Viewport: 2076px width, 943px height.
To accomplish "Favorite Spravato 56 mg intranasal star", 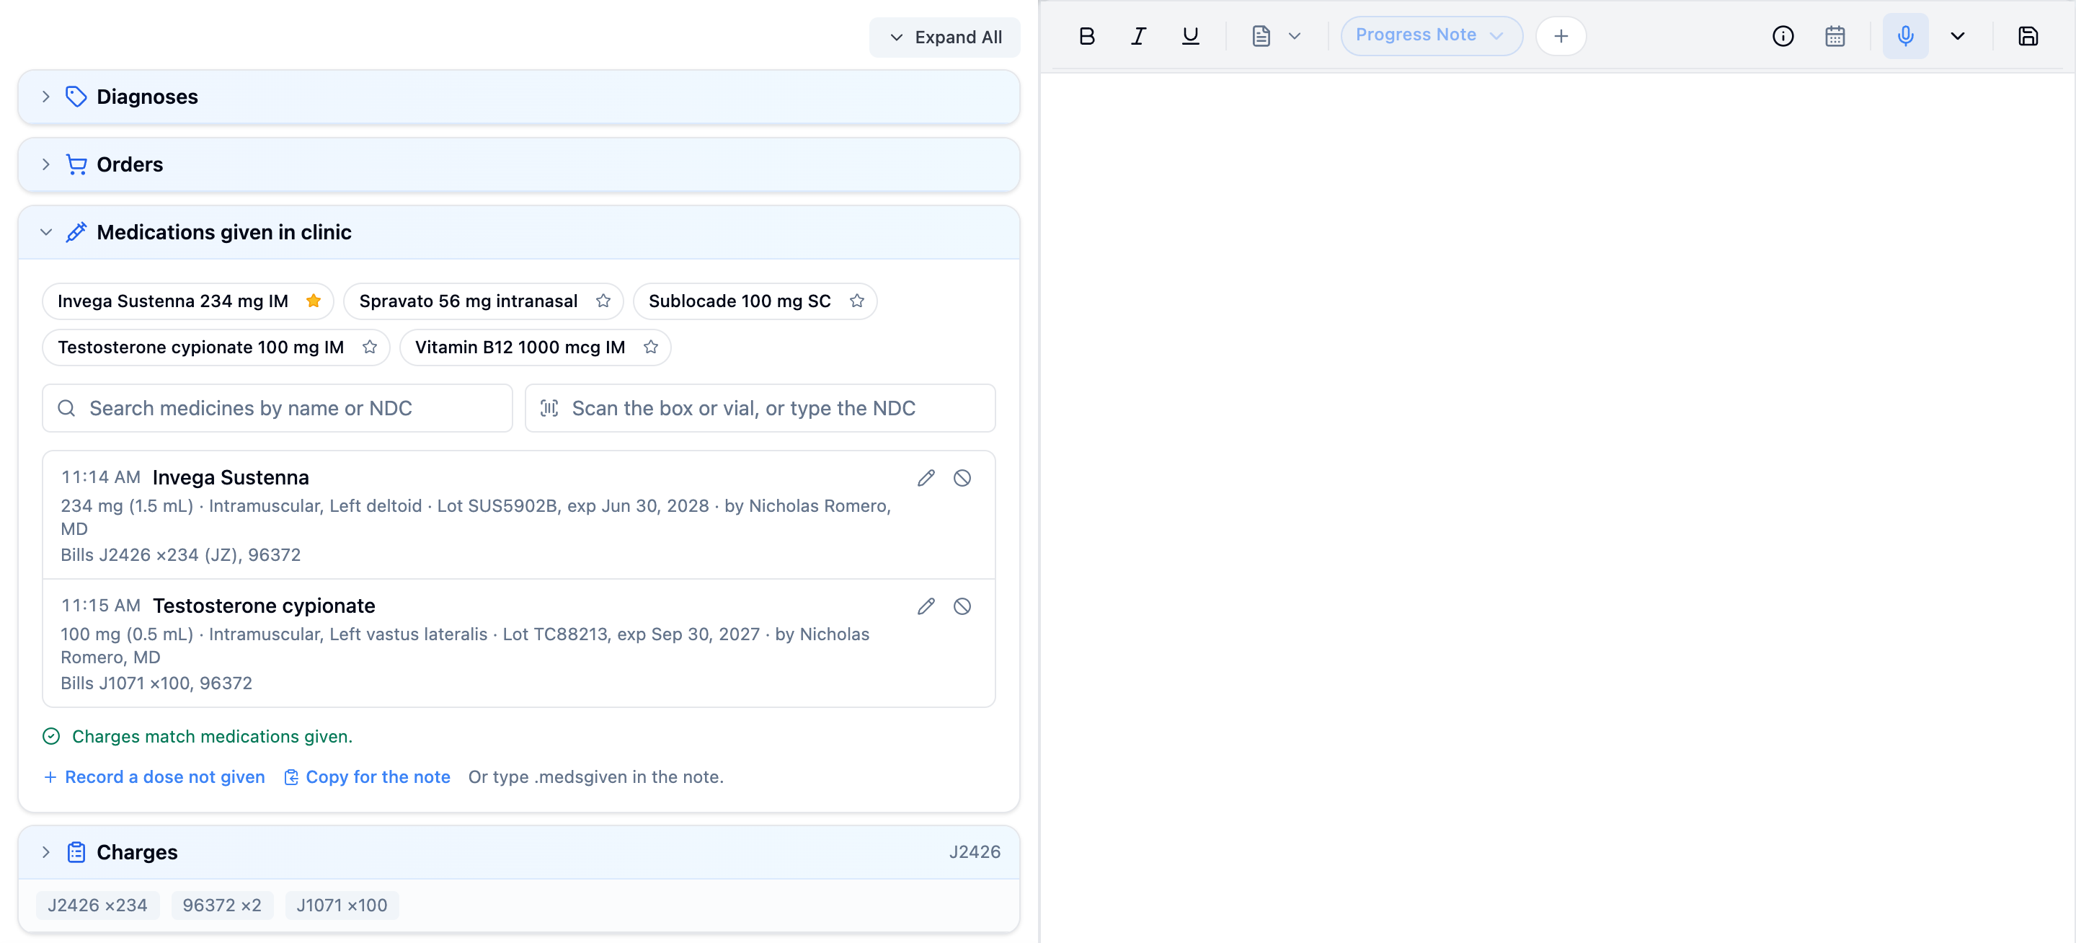I will click(603, 301).
